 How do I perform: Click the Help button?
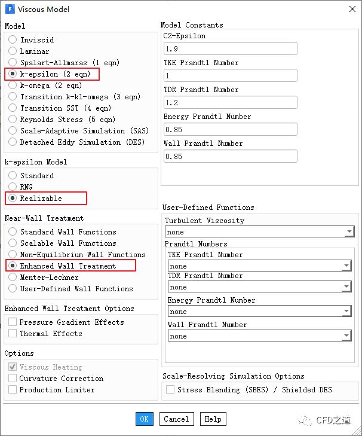point(213,419)
